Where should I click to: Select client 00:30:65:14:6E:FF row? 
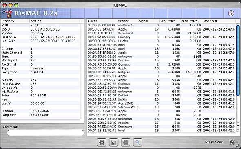(161, 29)
